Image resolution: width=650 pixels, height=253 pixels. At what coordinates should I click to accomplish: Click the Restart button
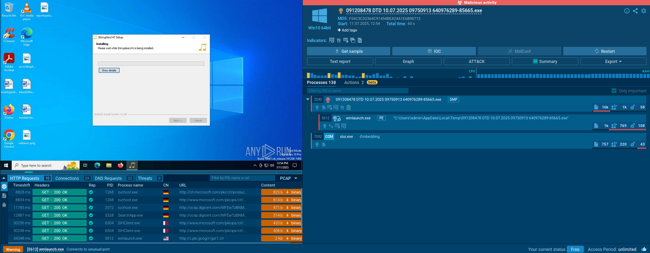[604, 51]
